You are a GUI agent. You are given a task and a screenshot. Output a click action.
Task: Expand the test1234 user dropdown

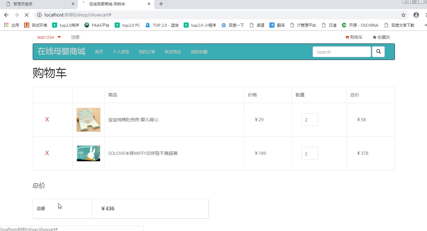pos(49,37)
